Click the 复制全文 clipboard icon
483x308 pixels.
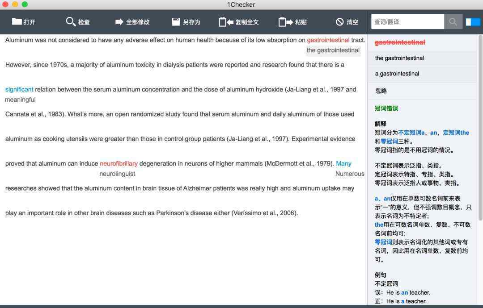[x=226, y=22]
